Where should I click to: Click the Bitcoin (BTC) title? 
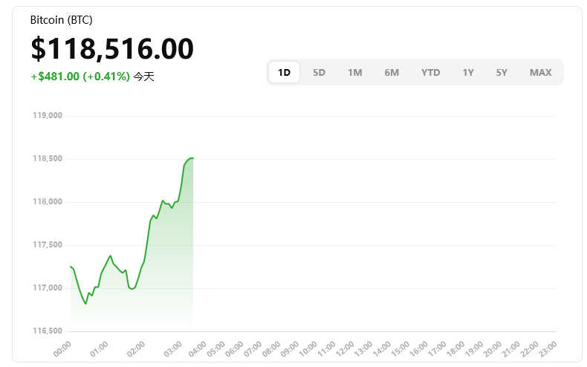click(62, 20)
